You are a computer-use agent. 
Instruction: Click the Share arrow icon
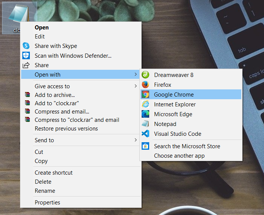point(26,65)
